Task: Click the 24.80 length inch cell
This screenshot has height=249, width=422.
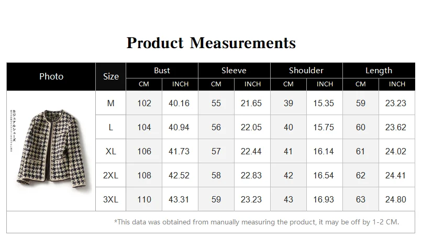Action: (x=396, y=199)
